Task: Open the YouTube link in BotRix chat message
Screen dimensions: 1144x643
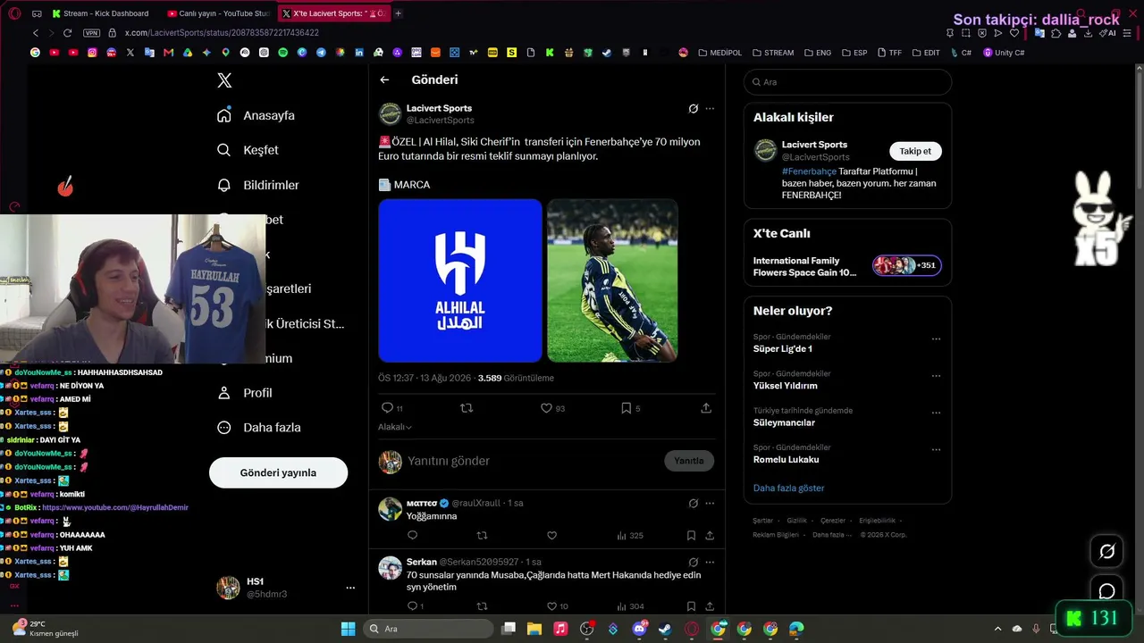Action: point(115,507)
